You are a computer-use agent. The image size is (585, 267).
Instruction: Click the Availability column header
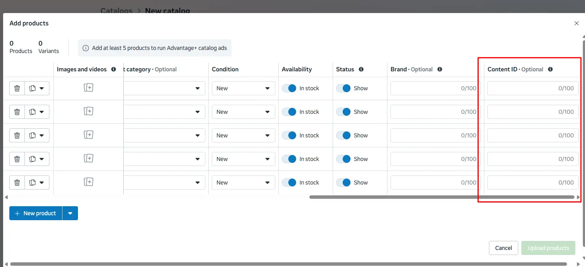point(297,69)
